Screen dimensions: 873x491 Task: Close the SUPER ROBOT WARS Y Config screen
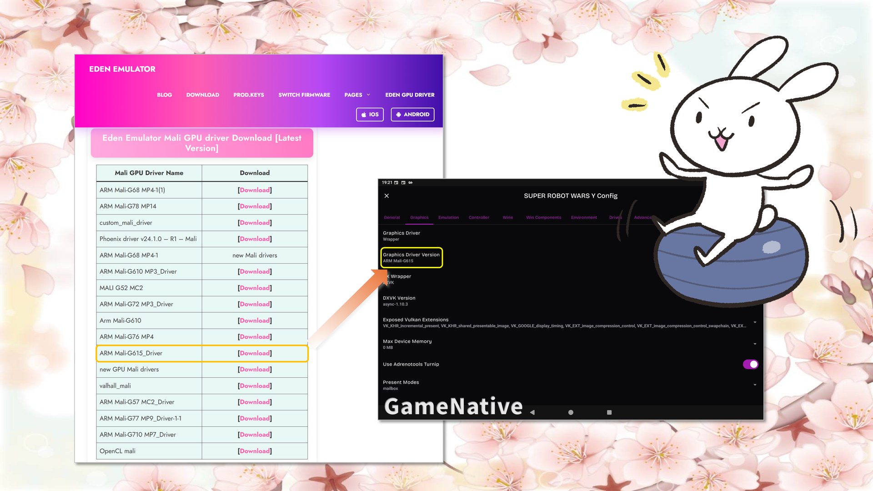(x=386, y=196)
